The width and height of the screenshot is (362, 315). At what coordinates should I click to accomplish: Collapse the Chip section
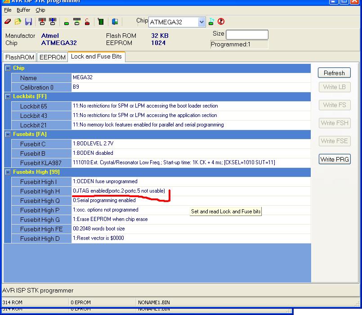[x=8, y=68]
